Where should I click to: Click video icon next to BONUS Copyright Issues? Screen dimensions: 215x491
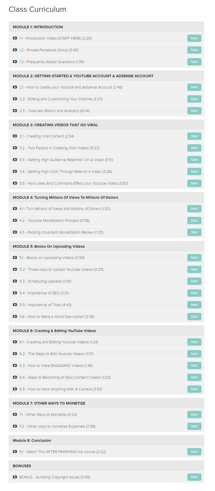point(15,477)
